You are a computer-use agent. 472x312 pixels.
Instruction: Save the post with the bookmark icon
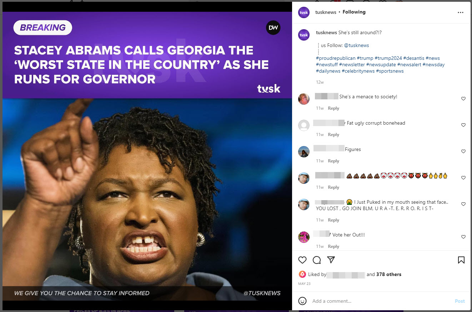tap(461, 260)
